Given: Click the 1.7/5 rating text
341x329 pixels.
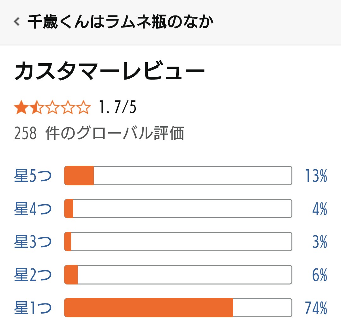Looking at the screenshot, I should click(117, 108).
